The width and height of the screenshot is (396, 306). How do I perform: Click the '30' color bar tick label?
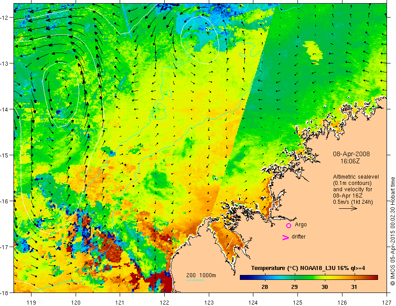[x=324, y=287]
